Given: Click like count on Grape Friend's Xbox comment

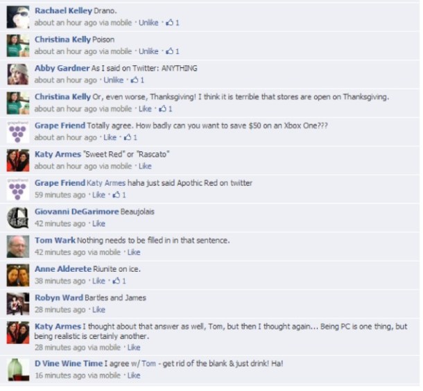Looking at the screenshot, I should pos(130,137).
